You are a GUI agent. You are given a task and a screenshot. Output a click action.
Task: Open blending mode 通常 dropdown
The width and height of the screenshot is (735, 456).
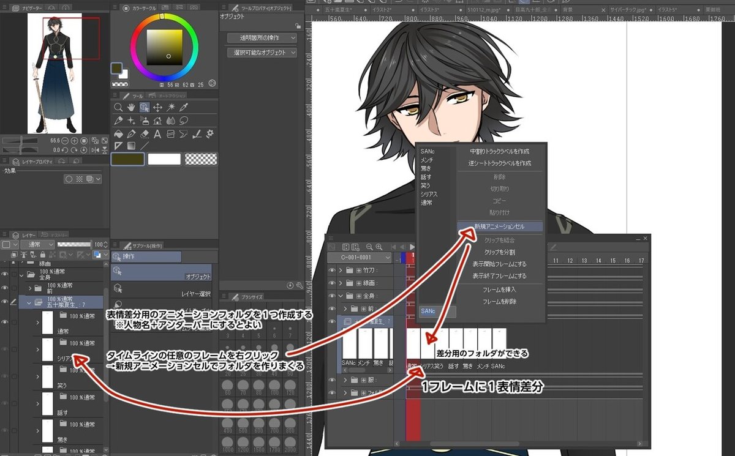pyautogui.click(x=37, y=244)
